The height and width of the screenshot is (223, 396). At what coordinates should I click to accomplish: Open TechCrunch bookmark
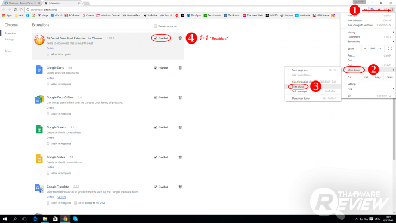coord(212,15)
